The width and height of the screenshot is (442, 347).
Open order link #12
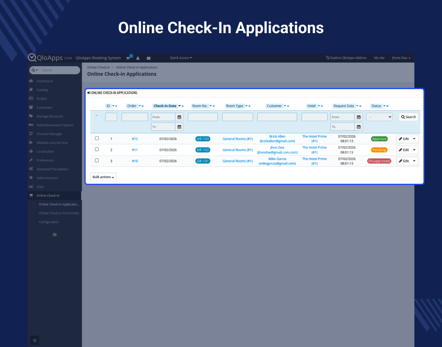135,139
